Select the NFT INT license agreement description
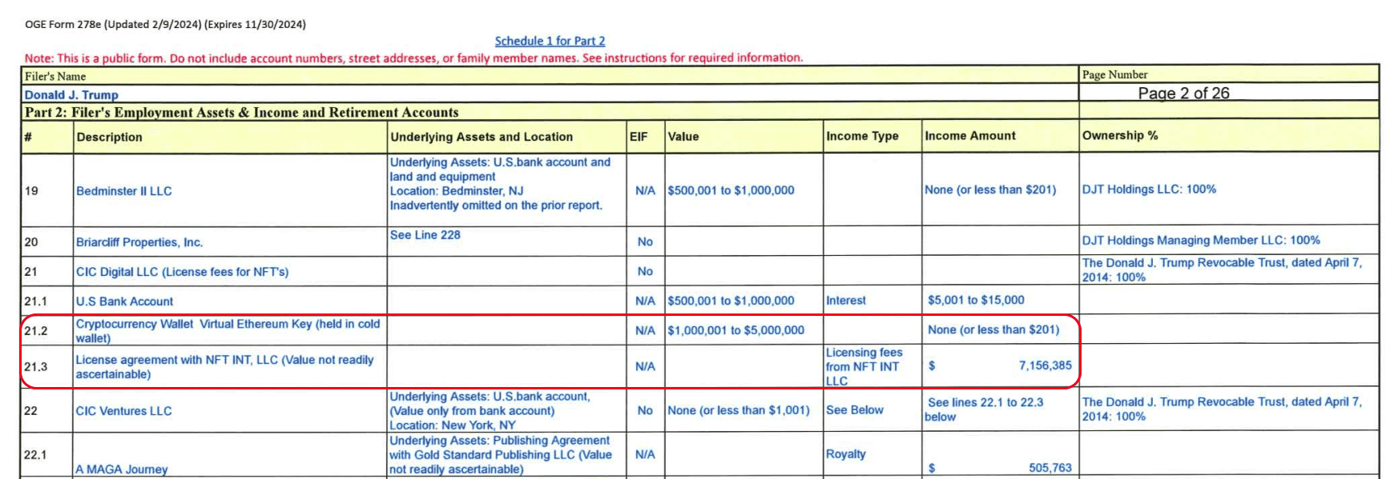The image size is (1386, 479). [x=224, y=367]
